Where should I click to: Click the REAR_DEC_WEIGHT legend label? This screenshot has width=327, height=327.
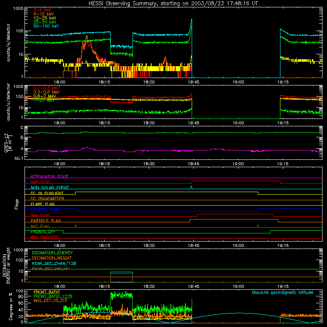(50, 269)
